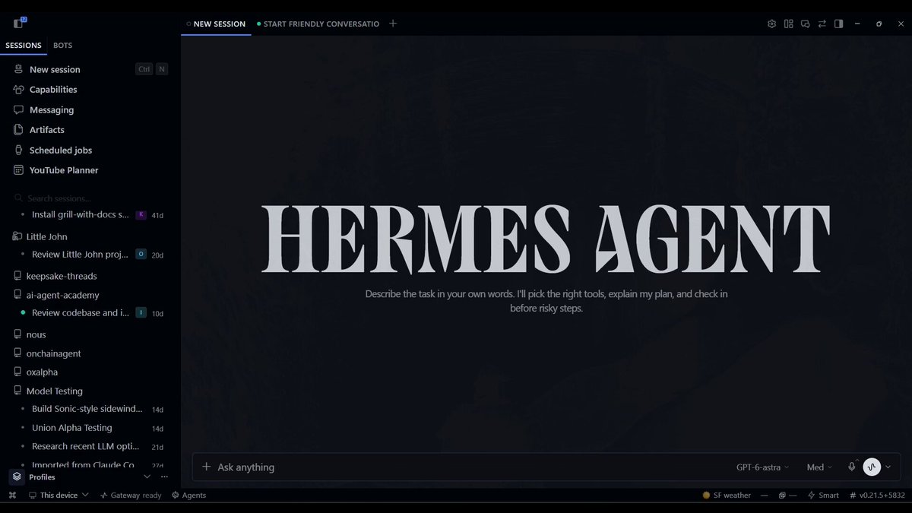
Task: Open Profiles more options ellipsis
Action: tap(164, 477)
